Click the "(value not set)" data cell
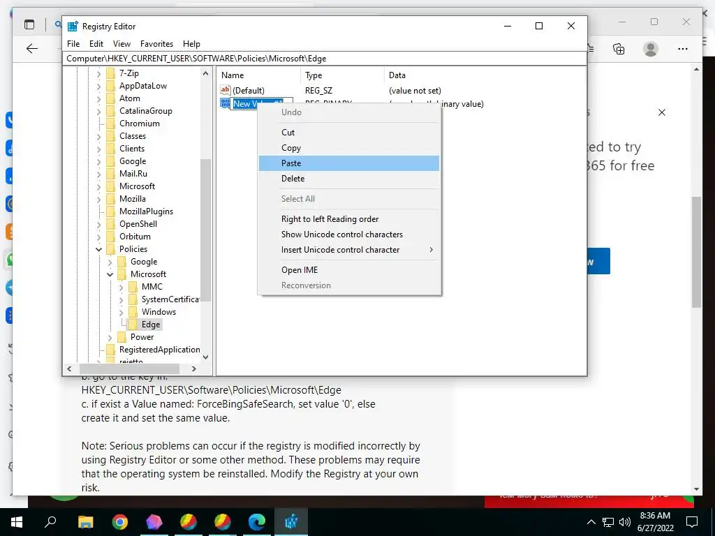 coord(415,91)
